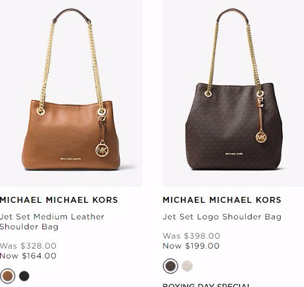Click Michael Kors logo on brown bag
304x287 pixels.
71,158
